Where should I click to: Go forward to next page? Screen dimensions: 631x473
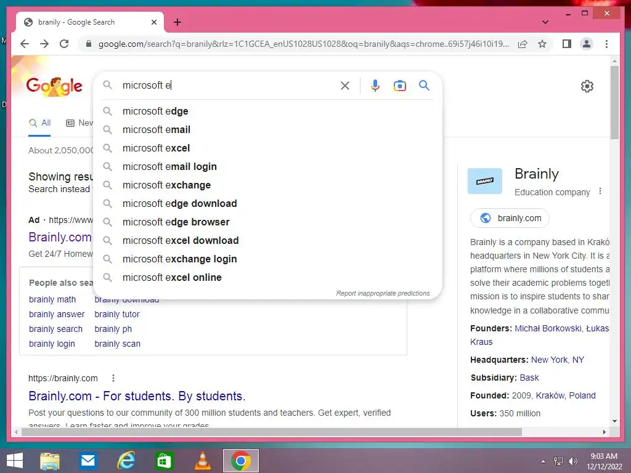point(44,44)
